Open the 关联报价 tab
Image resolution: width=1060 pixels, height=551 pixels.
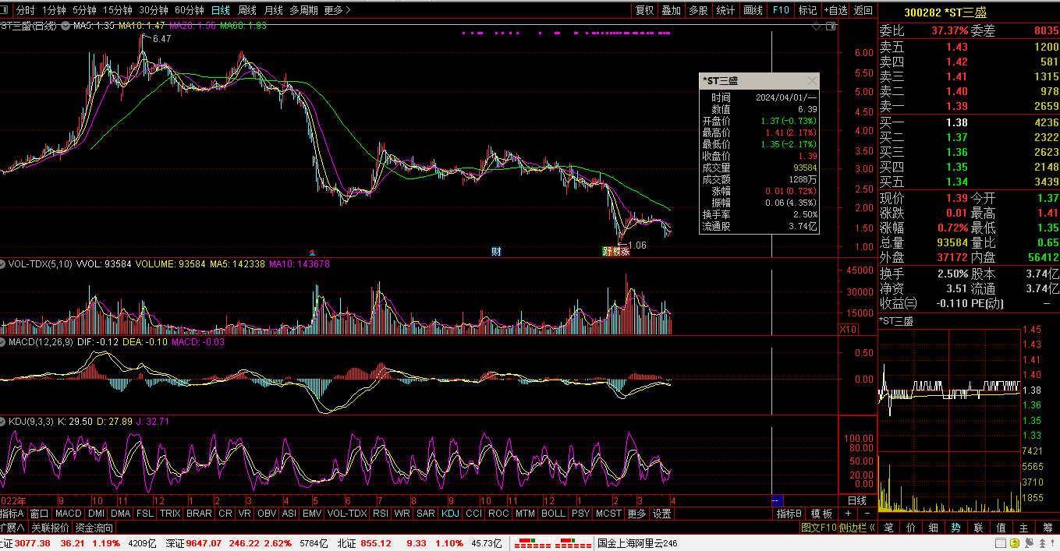pyautogui.click(x=50, y=528)
